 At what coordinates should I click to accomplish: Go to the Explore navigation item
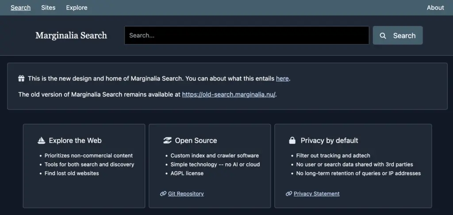pyautogui.click(x=77, y=8)
